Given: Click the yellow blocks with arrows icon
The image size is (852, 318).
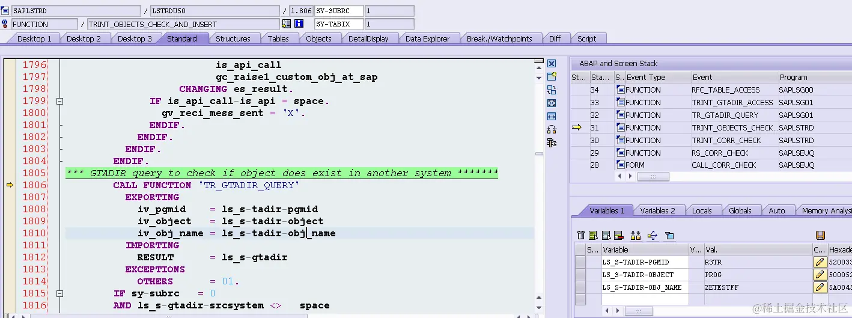Looking at the screenshot, I should [636, 235].
